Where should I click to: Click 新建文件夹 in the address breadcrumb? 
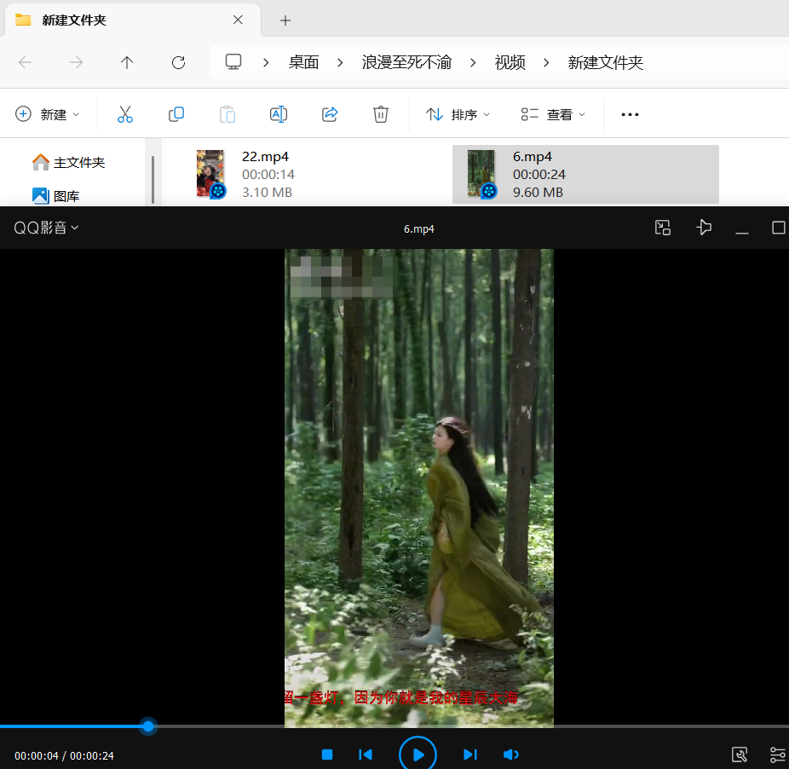(x=605, y=62)
